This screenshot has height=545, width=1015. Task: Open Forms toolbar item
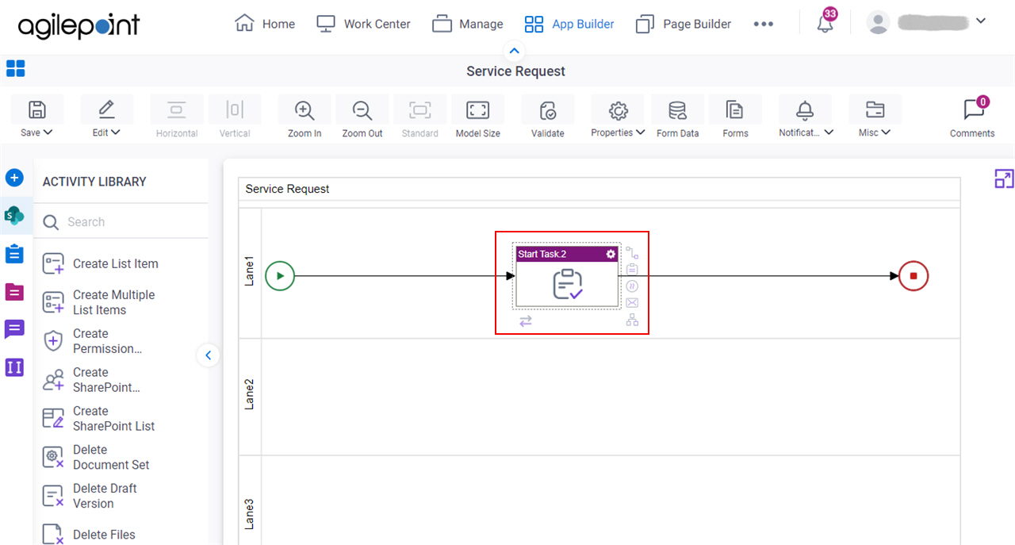tap(736, 118)
